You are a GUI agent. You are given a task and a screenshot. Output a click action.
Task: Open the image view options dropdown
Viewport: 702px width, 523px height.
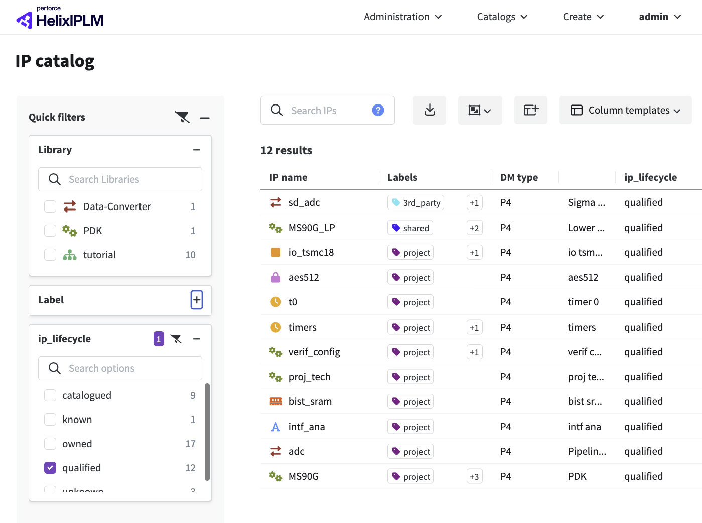pos(480,110)
